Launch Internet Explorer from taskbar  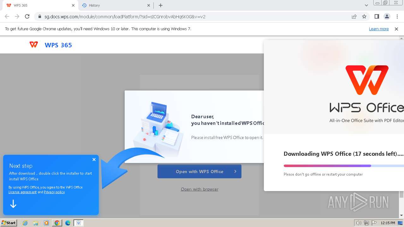[25, 223]
